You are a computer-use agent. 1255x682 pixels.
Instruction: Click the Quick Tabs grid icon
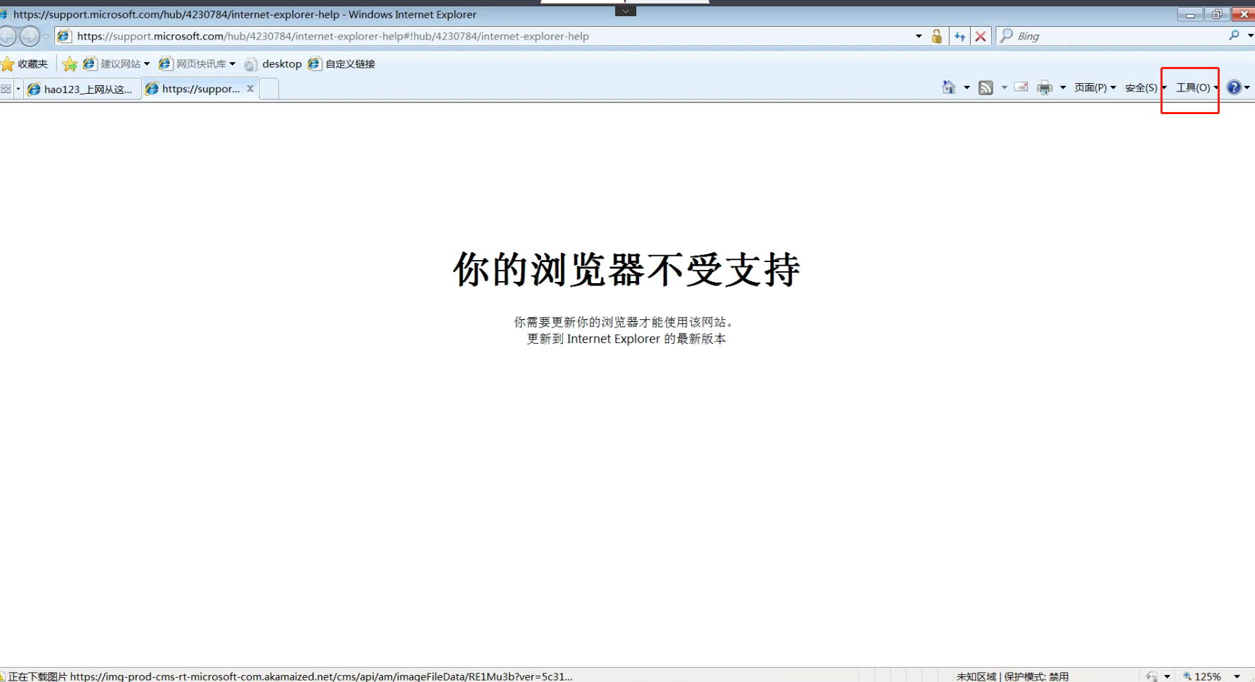pos(6,89)
